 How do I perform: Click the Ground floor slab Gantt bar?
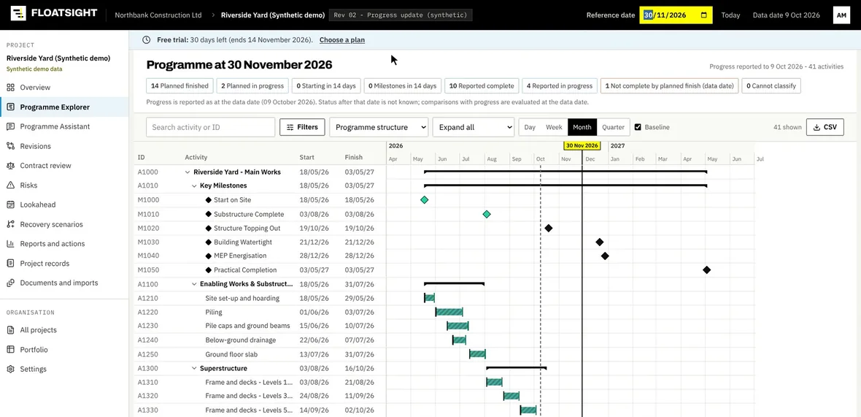coord(477,354)
